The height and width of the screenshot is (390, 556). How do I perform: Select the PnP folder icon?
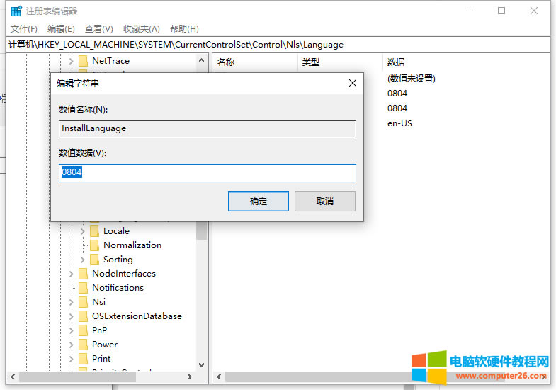click(83, 330)
